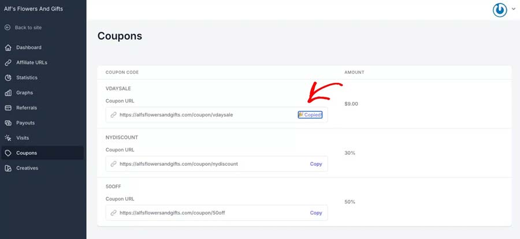Screen dimensions: 520x239
Task: Click the Coupons tag icon
Action: point(8,153)
